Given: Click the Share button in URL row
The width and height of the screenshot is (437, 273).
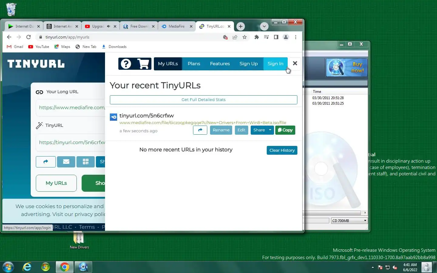Looking at the screenshot, I should click(259, 130).
